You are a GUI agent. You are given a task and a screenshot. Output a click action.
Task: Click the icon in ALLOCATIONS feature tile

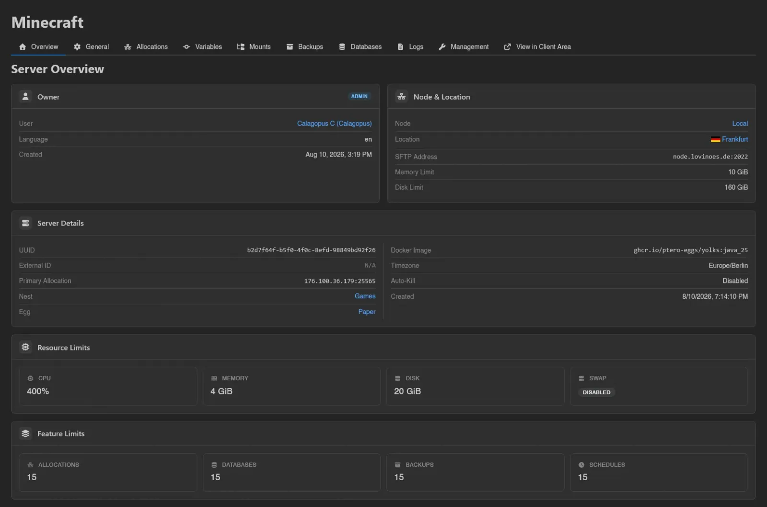tap(30, 465)
